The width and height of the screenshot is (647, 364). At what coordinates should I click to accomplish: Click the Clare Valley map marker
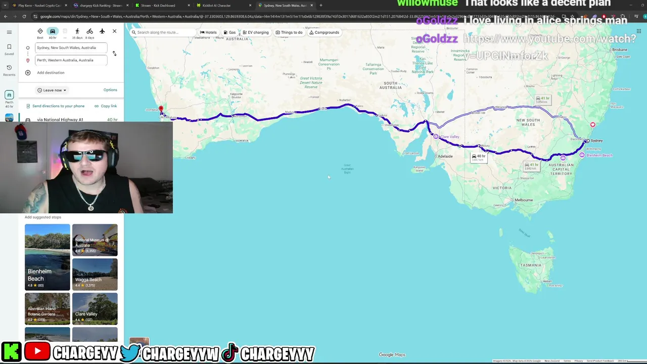pos(436,136)
